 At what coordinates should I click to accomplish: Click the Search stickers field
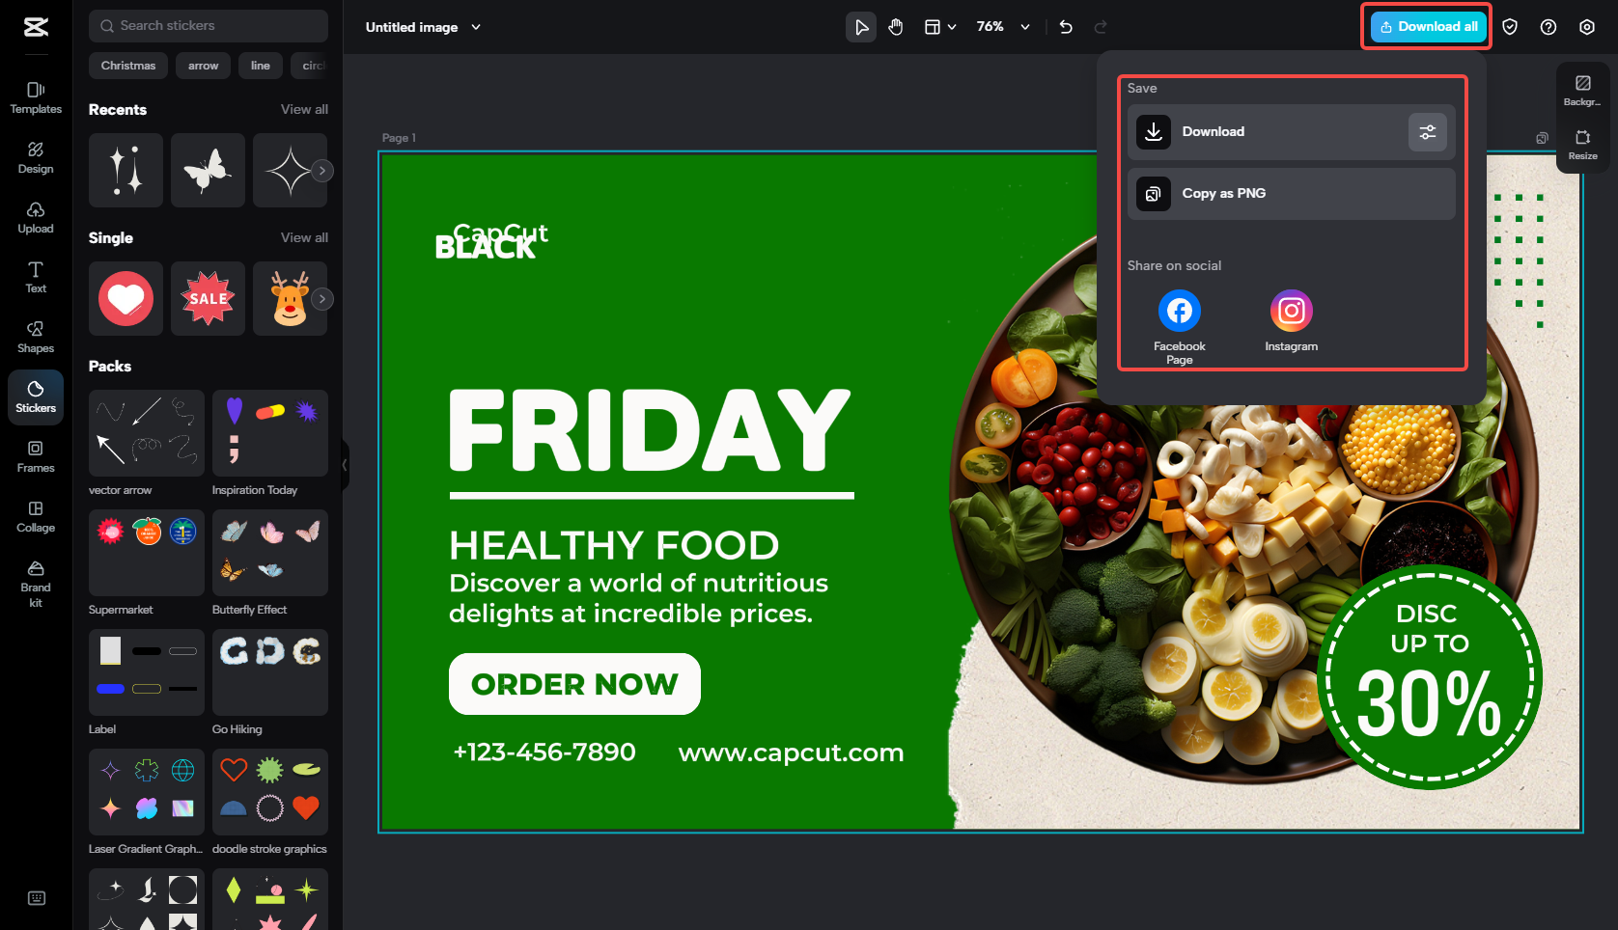(x=209, y=26)
